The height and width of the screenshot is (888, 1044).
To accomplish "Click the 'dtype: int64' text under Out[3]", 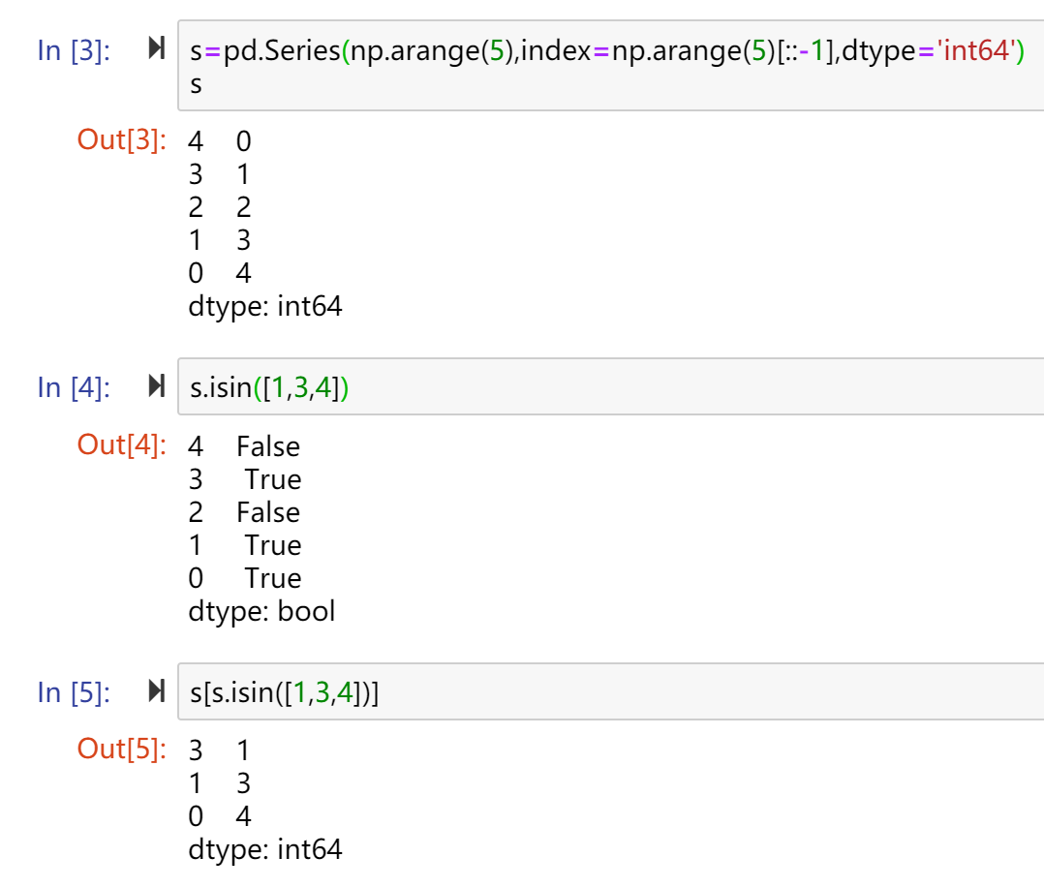I will (265, 307).
